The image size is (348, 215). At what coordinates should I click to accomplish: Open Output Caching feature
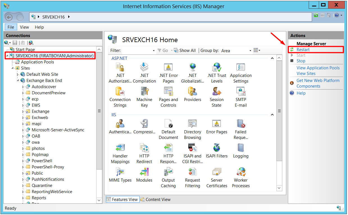(169, 177)
